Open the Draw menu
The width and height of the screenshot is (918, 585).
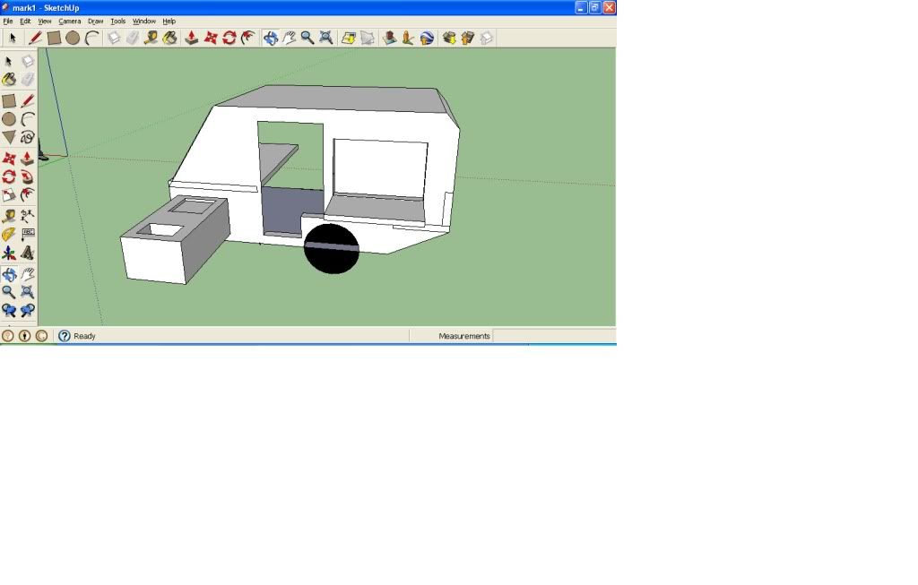95,22
